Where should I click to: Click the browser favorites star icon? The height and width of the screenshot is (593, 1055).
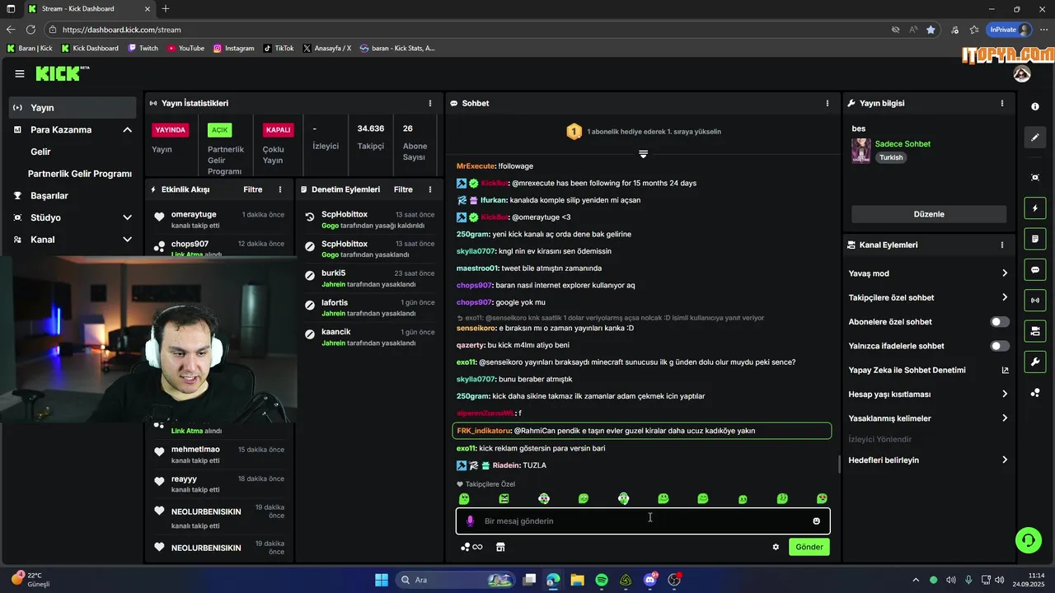coord(931,30)
